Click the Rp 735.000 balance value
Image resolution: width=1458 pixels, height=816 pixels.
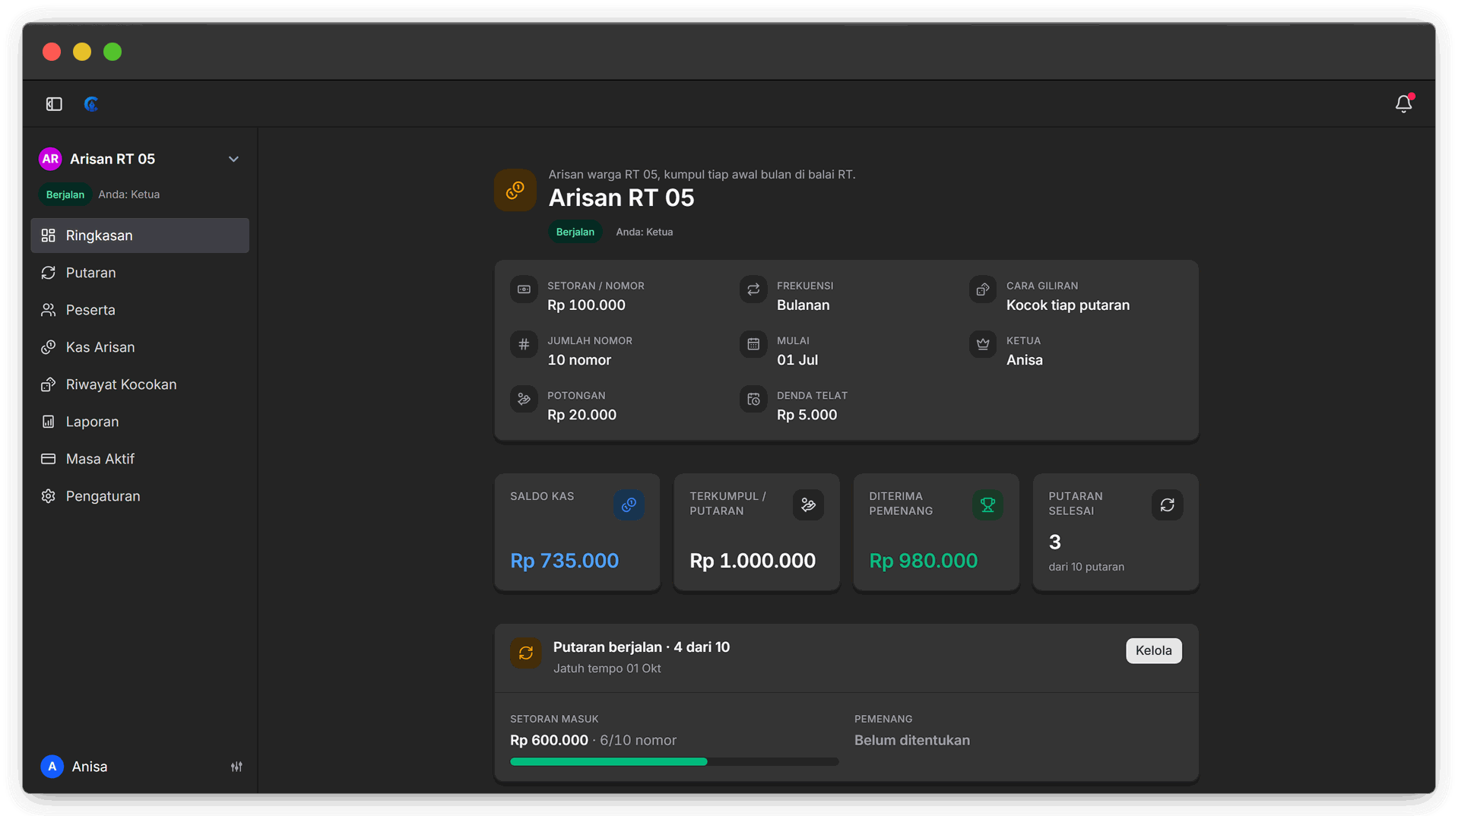click(564, 561)
